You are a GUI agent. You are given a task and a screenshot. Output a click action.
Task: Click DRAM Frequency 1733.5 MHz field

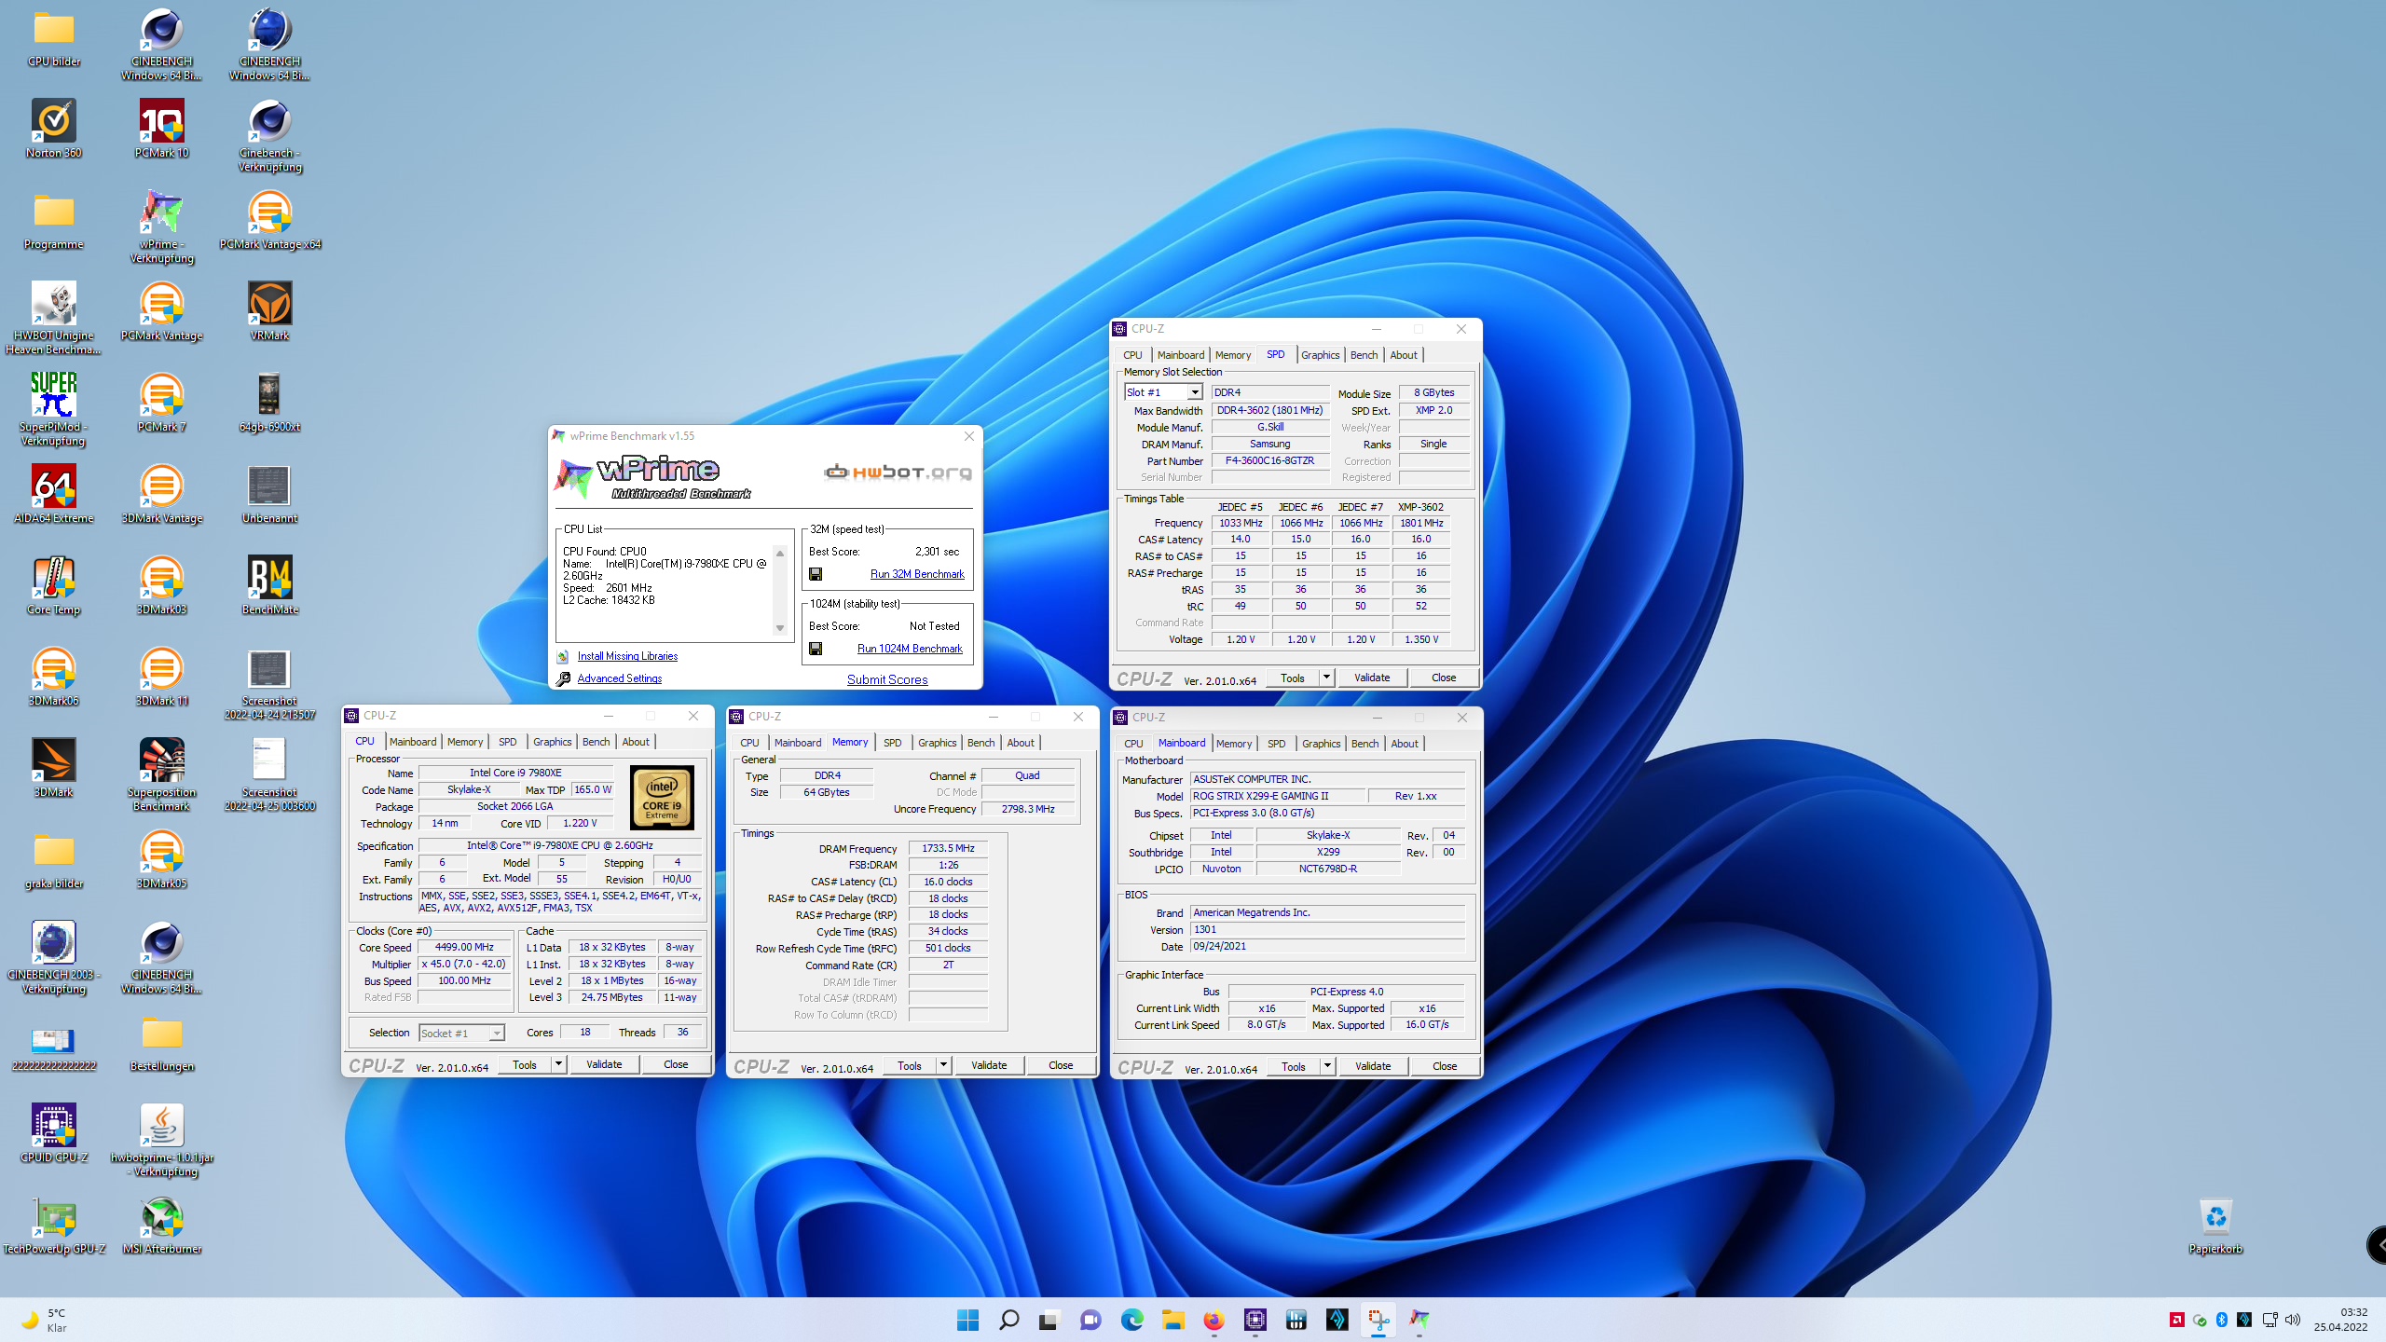pyautogui.click(x=948, y=848)
